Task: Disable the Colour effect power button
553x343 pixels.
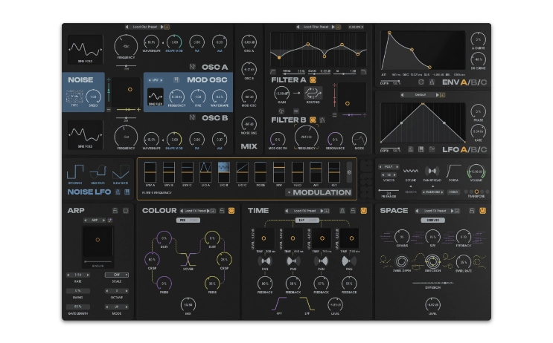Action: click(x=231, y=211)
